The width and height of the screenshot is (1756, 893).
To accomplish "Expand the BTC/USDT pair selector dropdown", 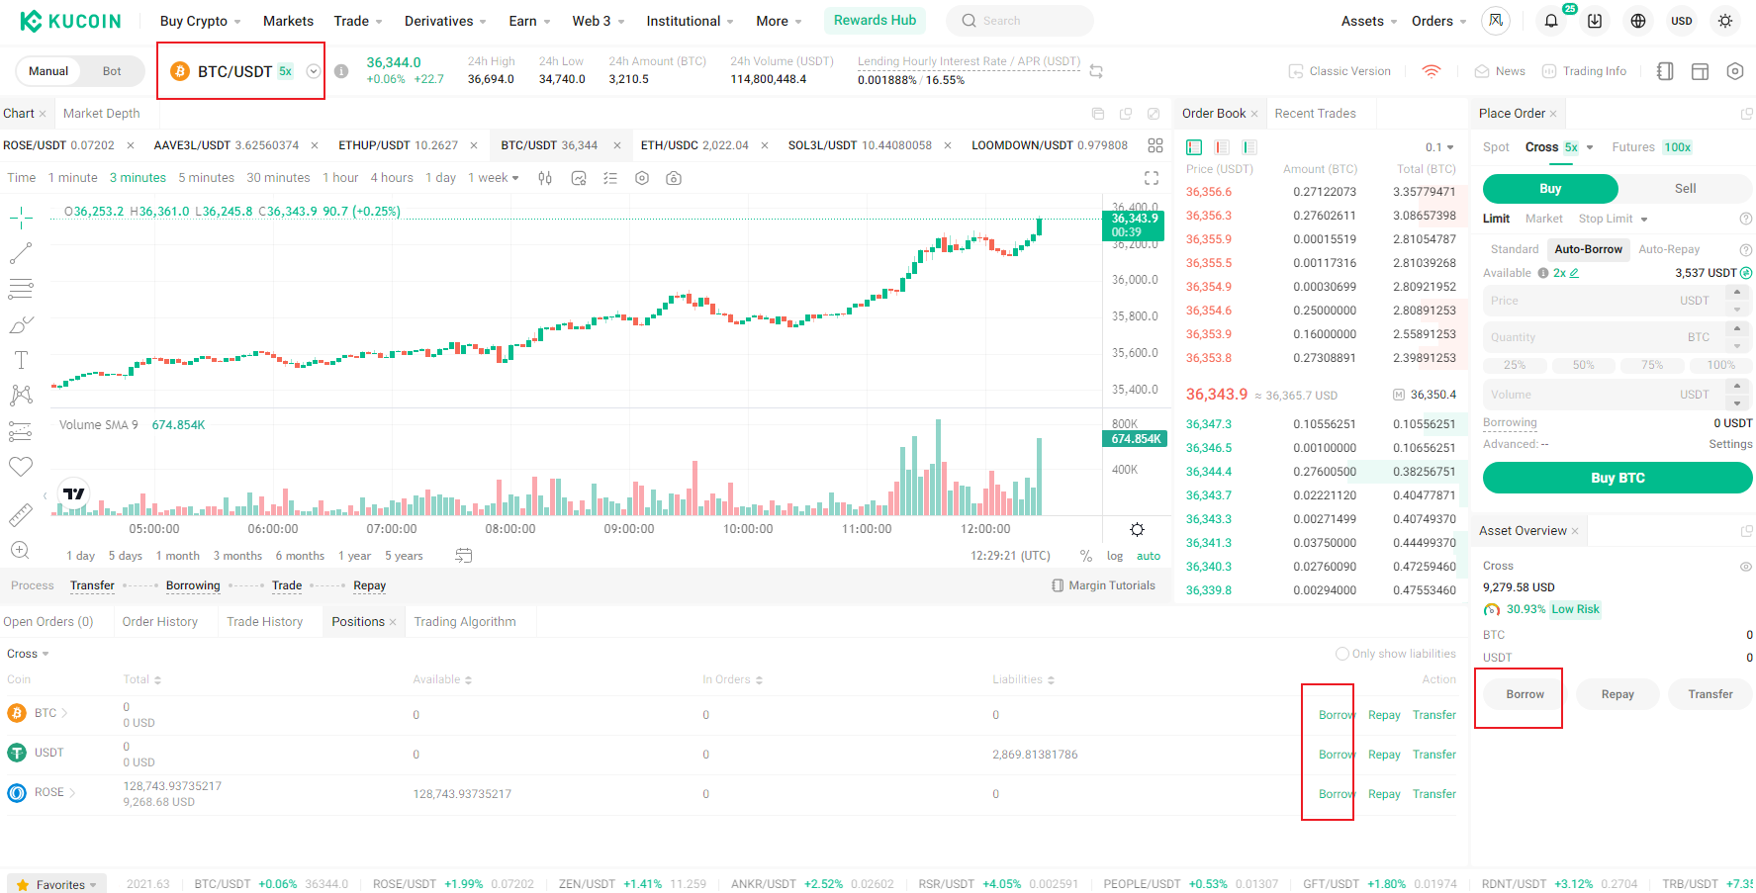I will (313, 71).
